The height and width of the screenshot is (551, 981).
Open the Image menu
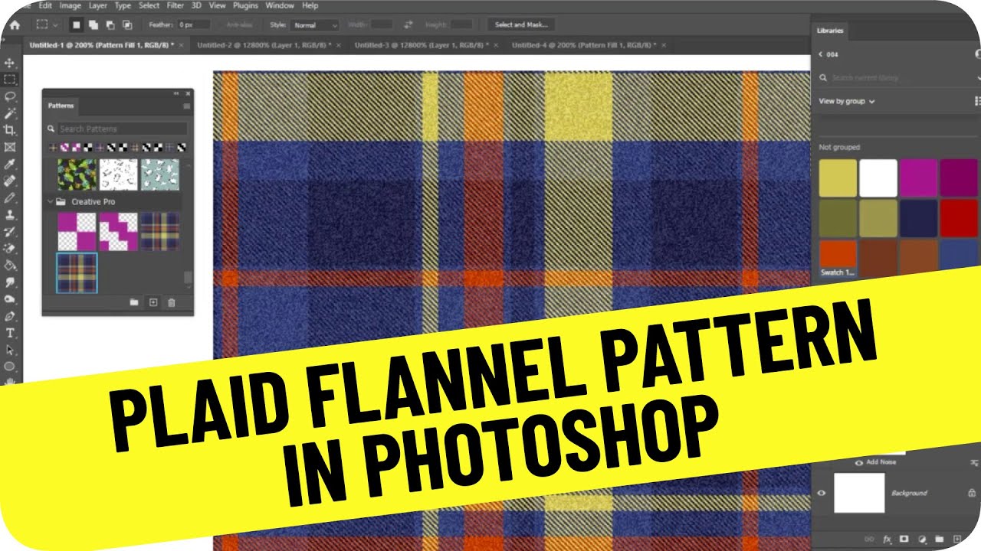click(x=71, y=5)
